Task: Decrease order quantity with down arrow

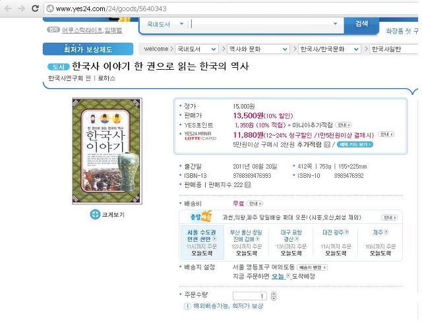Action: (x=274, y=298)
